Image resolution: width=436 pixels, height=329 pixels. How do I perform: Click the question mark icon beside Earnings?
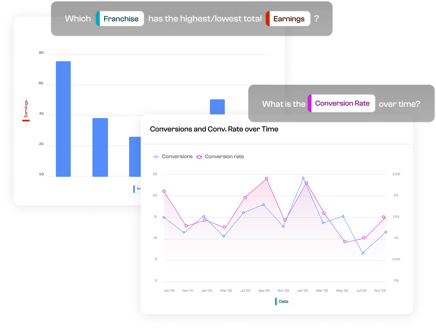point(317,19)
